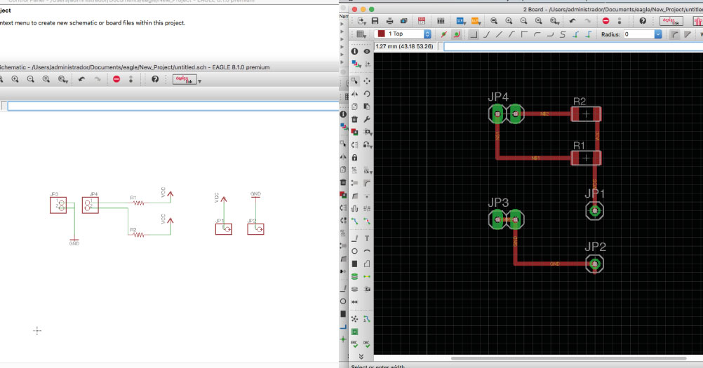Click Zoom to fit in Board toolbar

494,21
